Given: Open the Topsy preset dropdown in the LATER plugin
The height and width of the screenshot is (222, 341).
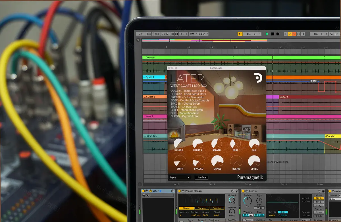Looking at the screenshot, I should point(179,177).
